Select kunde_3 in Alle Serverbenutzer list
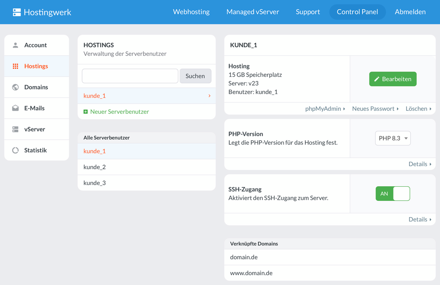The image size is (440, 285). click(147, 183)
